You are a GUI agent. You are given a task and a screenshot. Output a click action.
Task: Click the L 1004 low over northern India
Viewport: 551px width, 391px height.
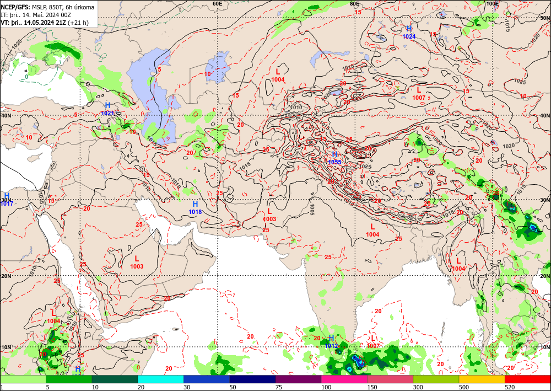[372, 231]
